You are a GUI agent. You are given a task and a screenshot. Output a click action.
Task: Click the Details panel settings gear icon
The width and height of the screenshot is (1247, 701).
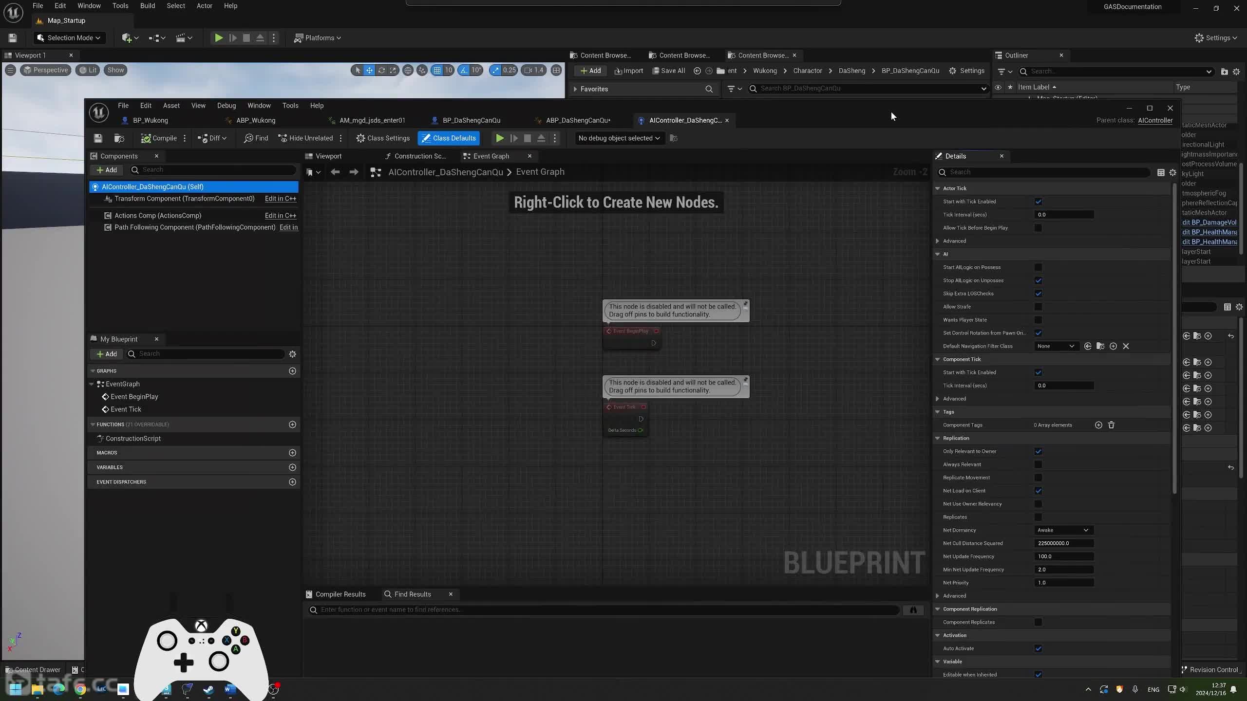[1172, 172]
